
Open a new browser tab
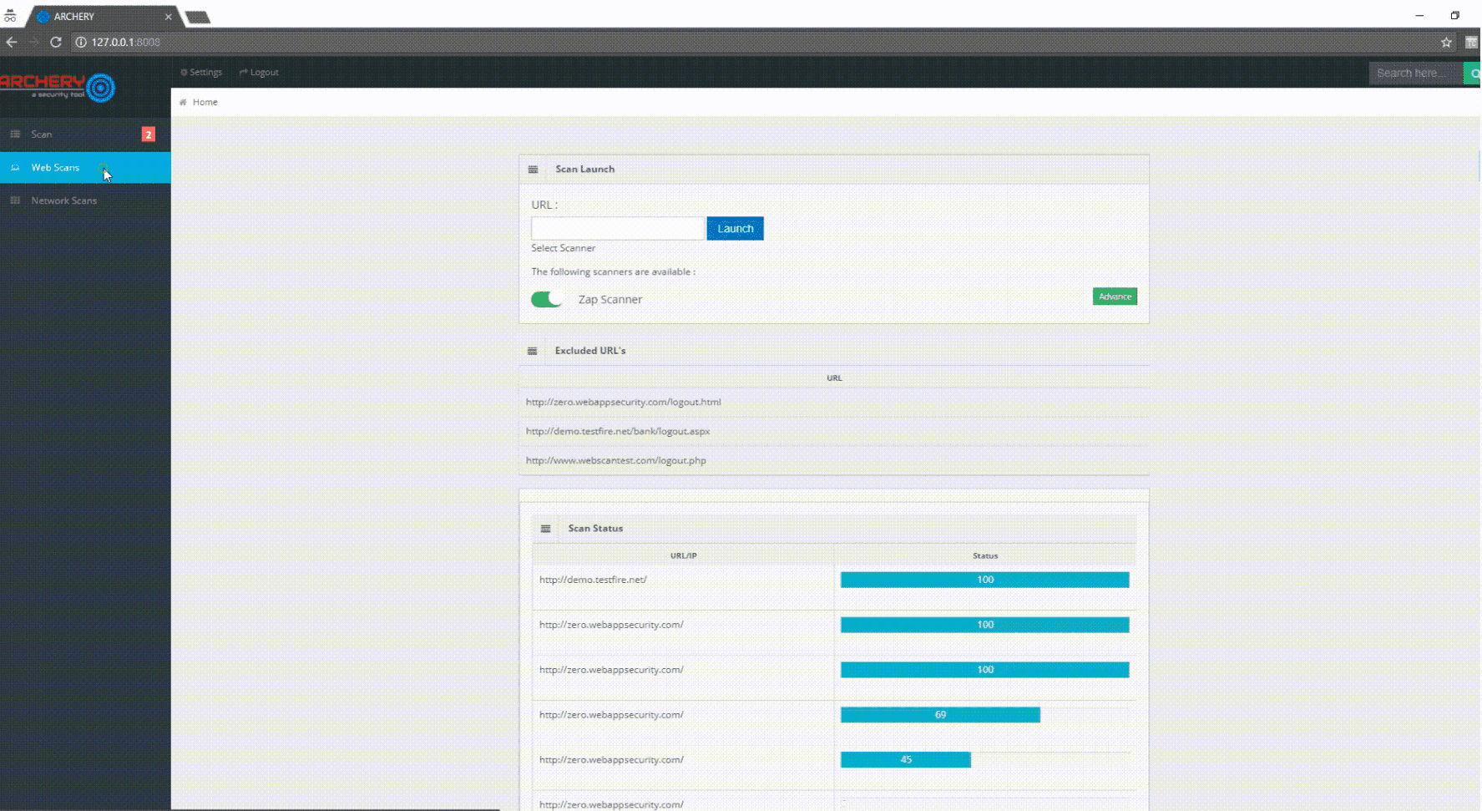pos(197,17)
